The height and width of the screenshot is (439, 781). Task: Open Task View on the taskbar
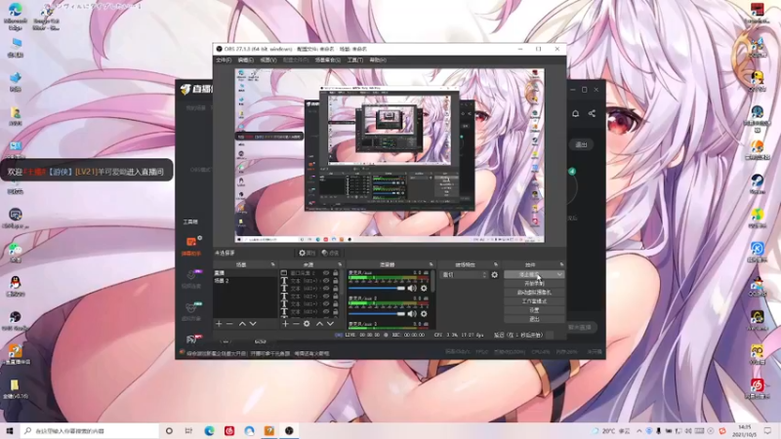point(188,430)
